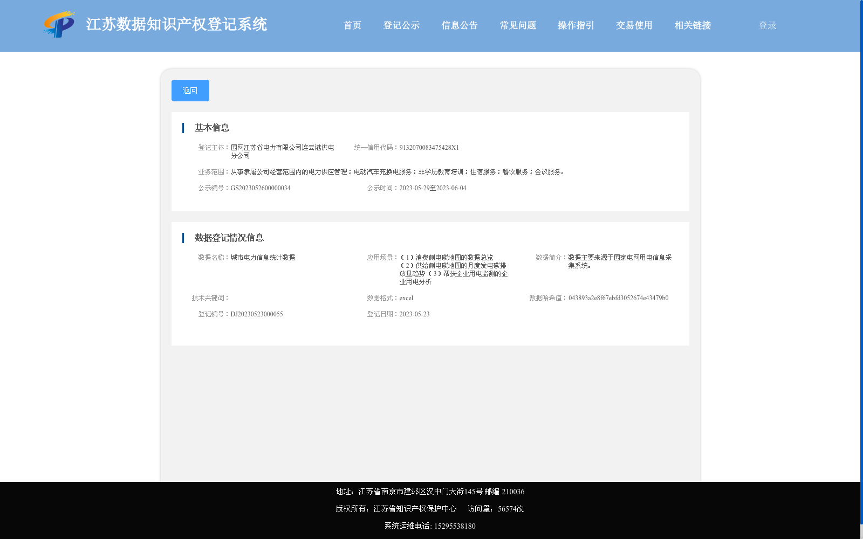Select publicity number GS2023052600000034
The width and height of the screenshot is (863, 539).
[x=261, y=188]
